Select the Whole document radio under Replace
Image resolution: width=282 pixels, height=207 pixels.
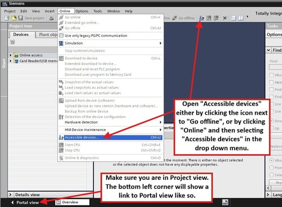pos(271,160)
